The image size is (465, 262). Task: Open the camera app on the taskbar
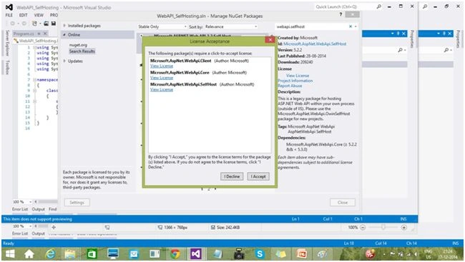[239, 253]
